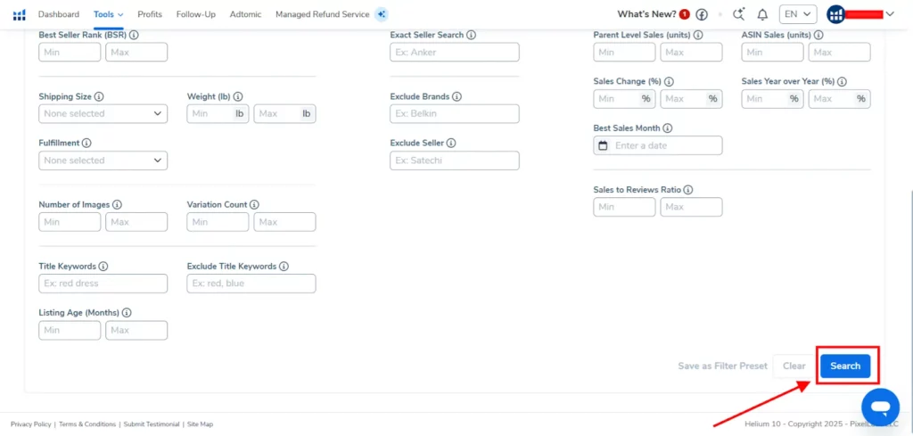Open the blue chat support bubble

(880, 406)
